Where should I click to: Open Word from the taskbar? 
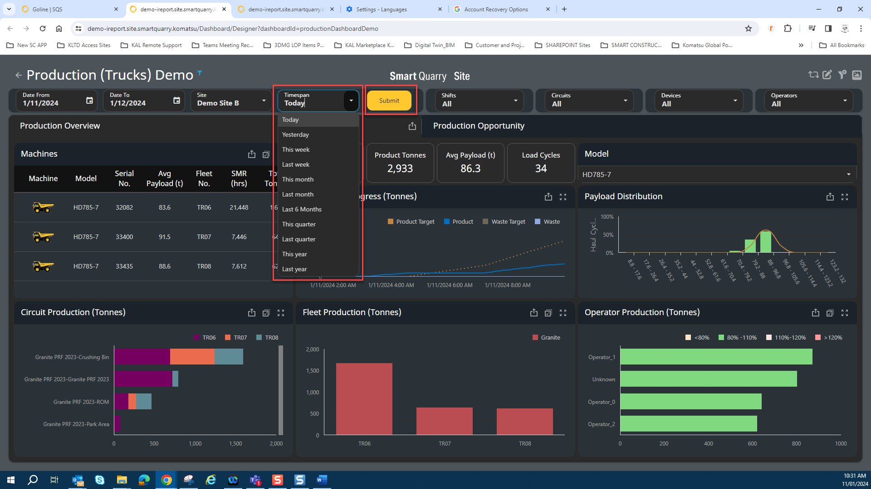pyautogui.click(x=322, y=480)
